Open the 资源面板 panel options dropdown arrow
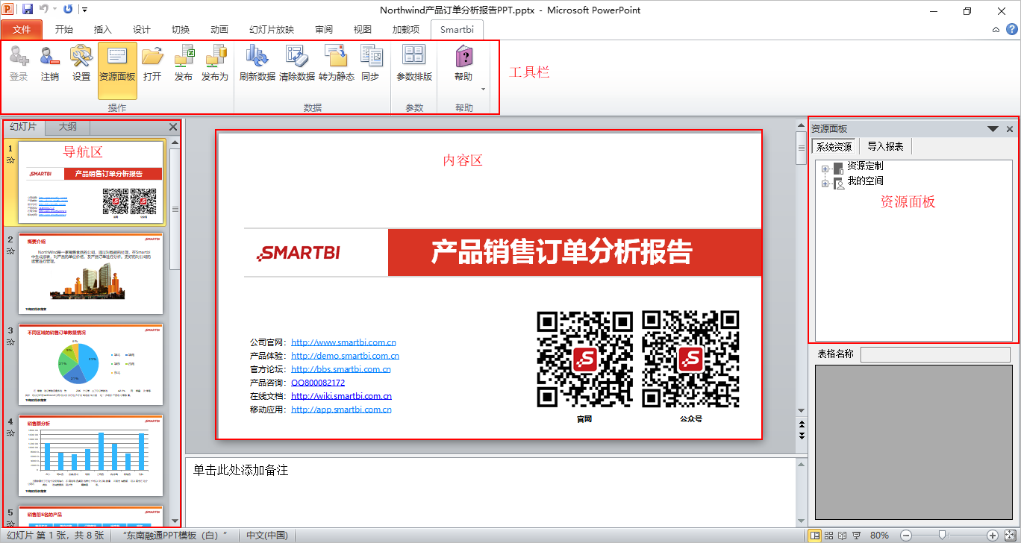 tap(993, 129)
